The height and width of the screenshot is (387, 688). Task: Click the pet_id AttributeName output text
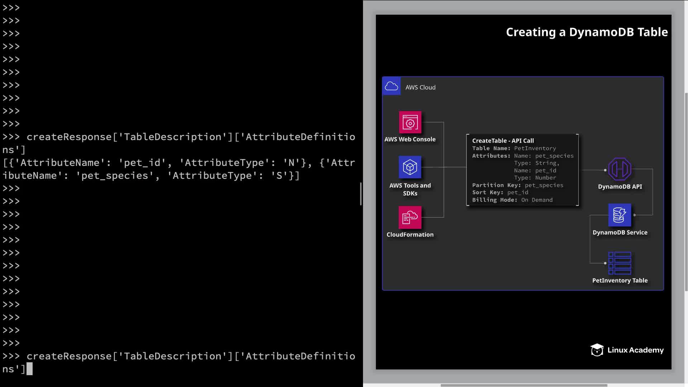[x=142, y=163]
